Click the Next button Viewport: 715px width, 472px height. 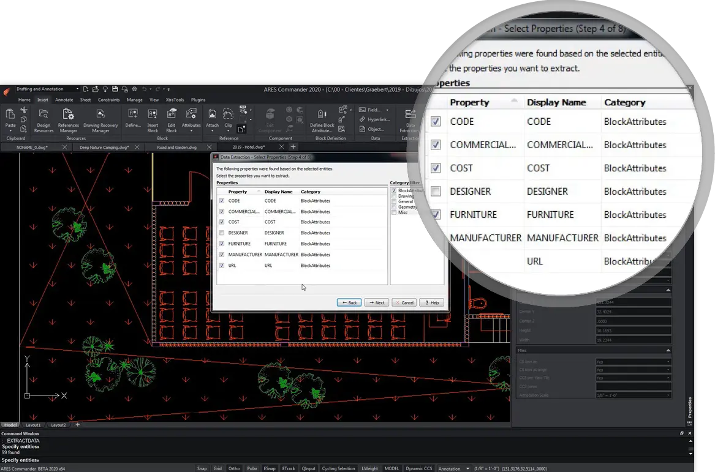[x=377, y=302]
